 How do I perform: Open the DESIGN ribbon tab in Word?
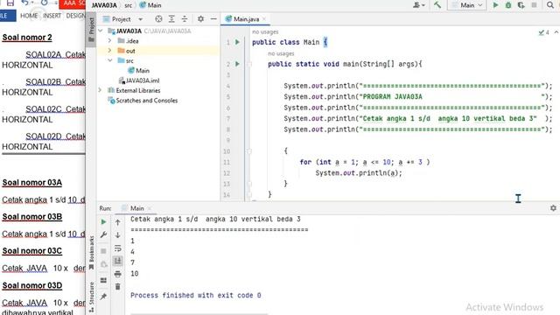coord(75,16)
